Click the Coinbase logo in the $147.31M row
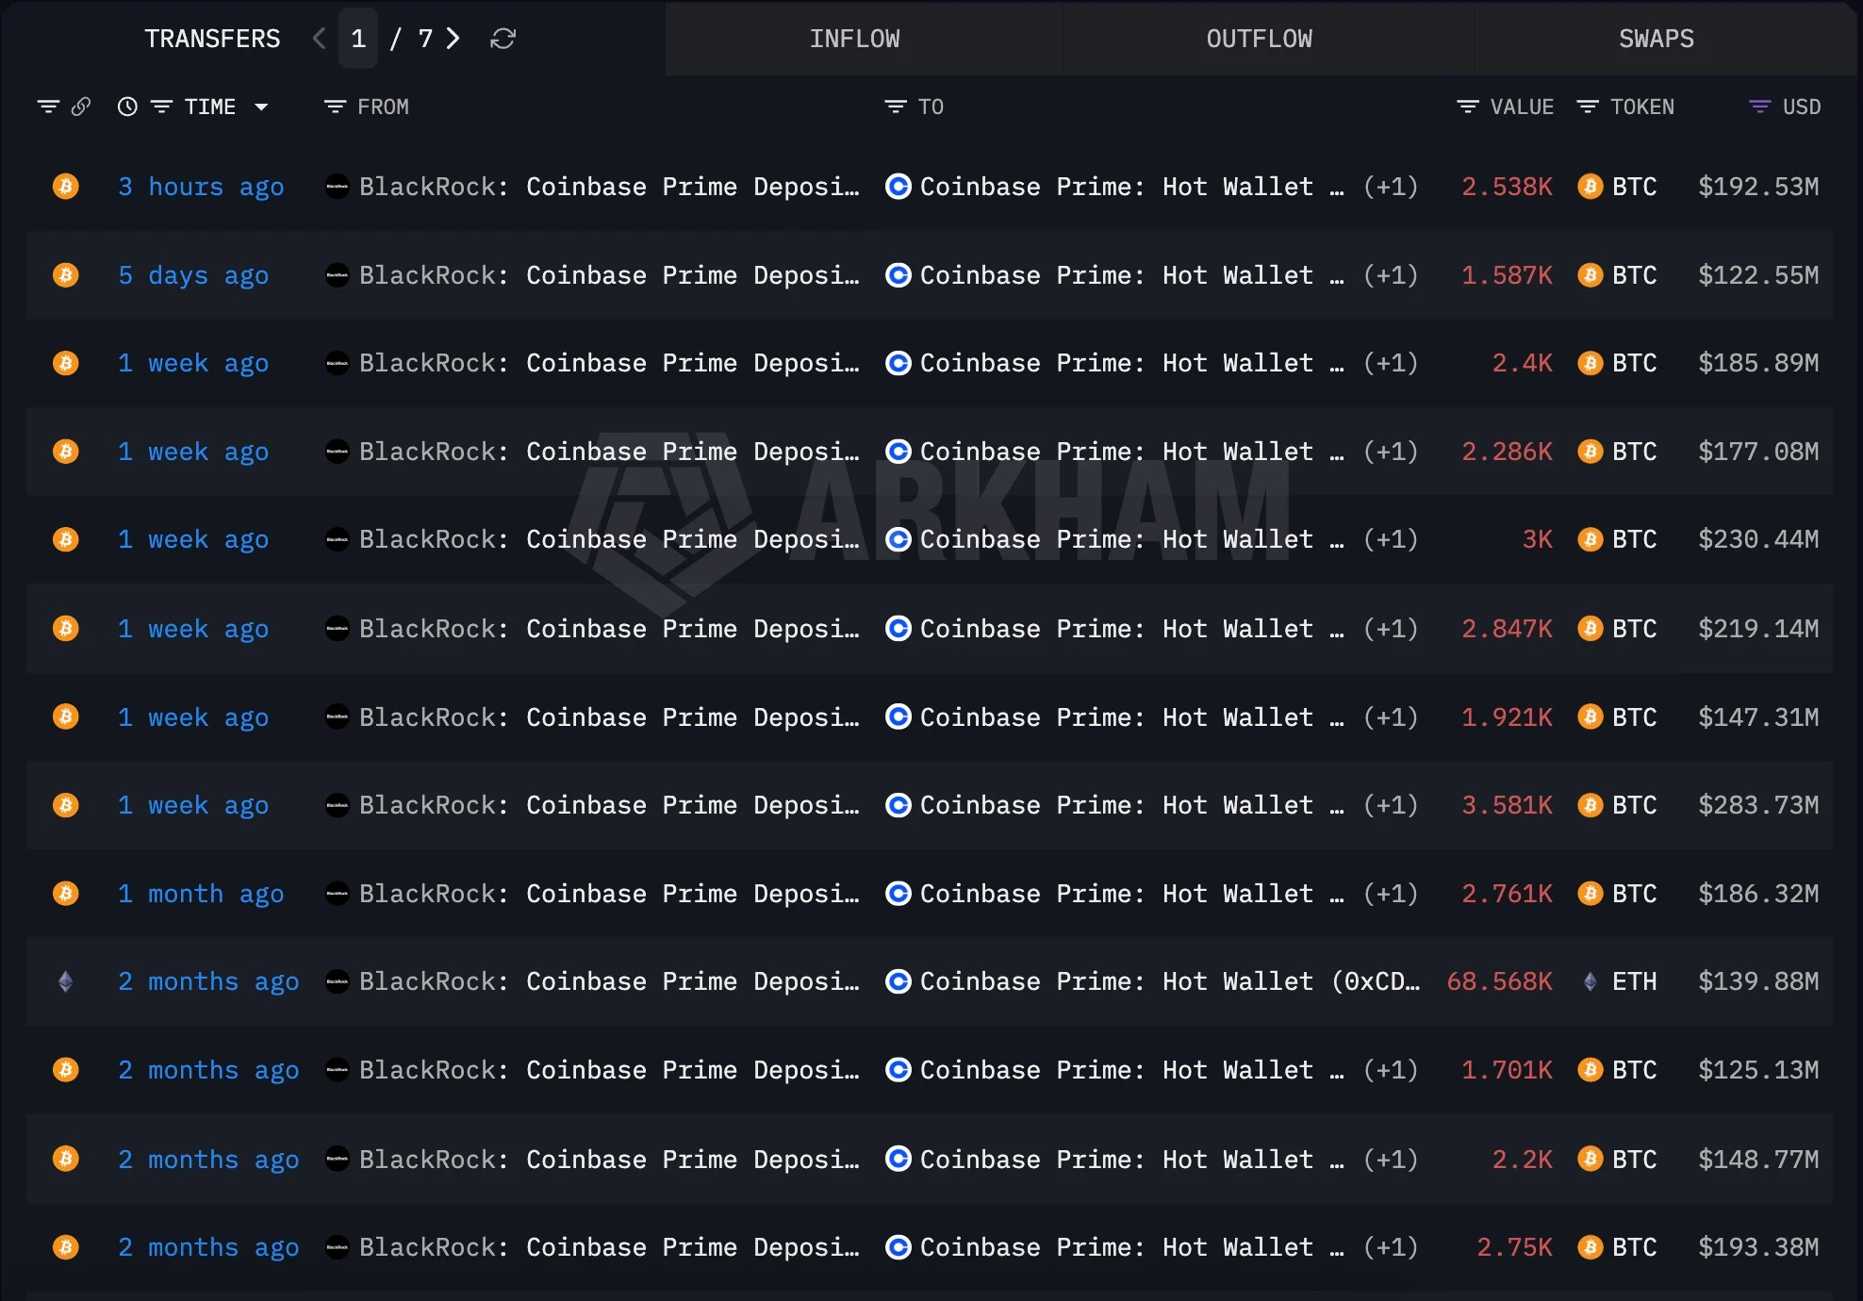 click(899, 717)
